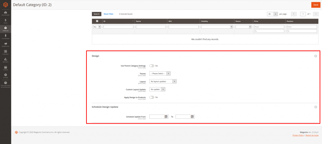Toggle Use Parent Category Settings switch

click(152, 66)
